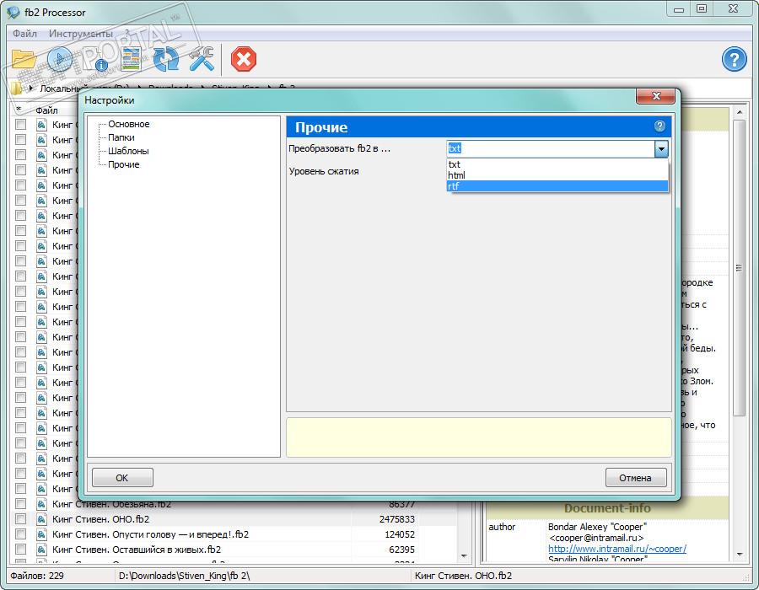Select Основное in the settings tree
The width and height of the screenshot is (759, 590).
(x=129, y=124)
